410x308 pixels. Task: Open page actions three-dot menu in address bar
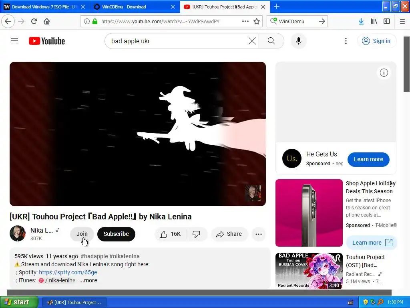(245, 21)
